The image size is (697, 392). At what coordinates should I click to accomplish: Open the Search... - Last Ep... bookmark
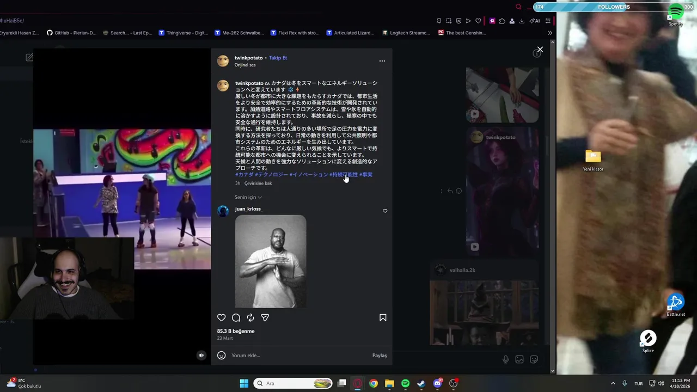coord(127,33)
